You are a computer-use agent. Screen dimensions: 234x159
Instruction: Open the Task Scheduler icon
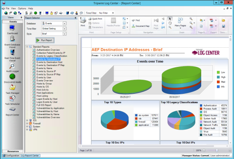click(12, 98)
